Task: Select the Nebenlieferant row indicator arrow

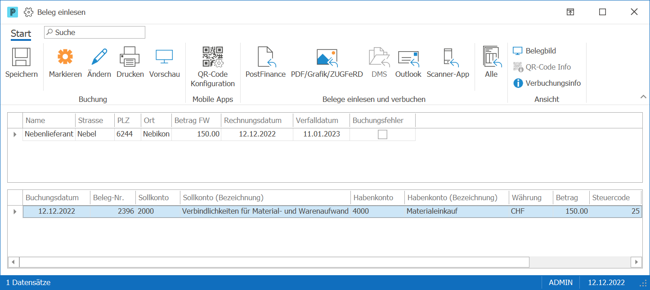Action: point(15,134)
